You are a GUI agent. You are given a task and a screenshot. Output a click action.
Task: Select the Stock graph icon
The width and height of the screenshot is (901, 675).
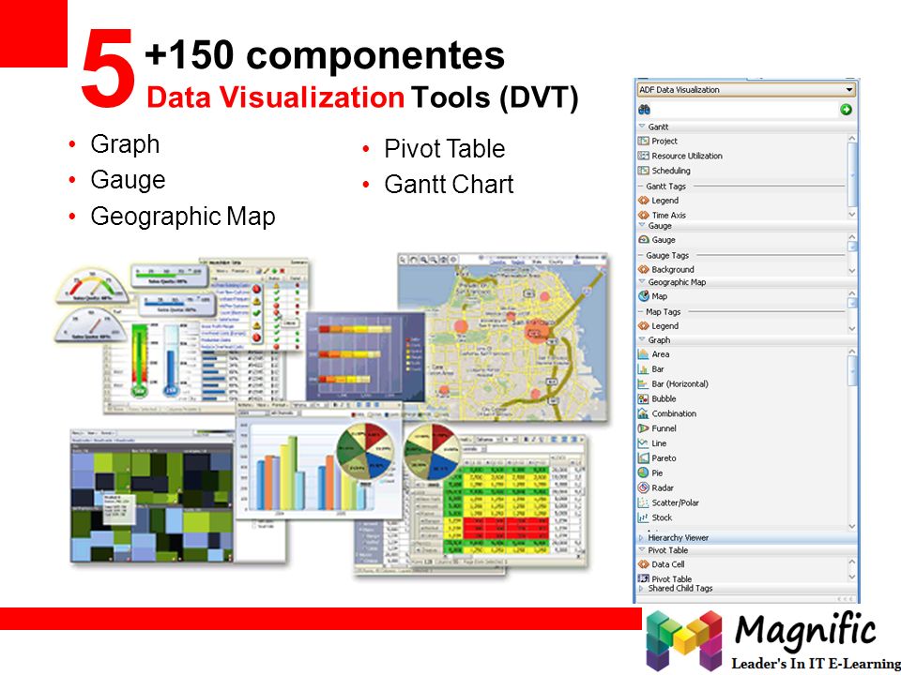pos(644,517)
